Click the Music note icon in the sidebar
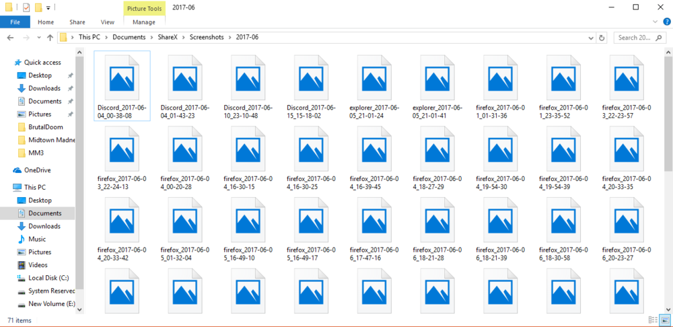This screenshot has height=327, width=673. (21, 239)
